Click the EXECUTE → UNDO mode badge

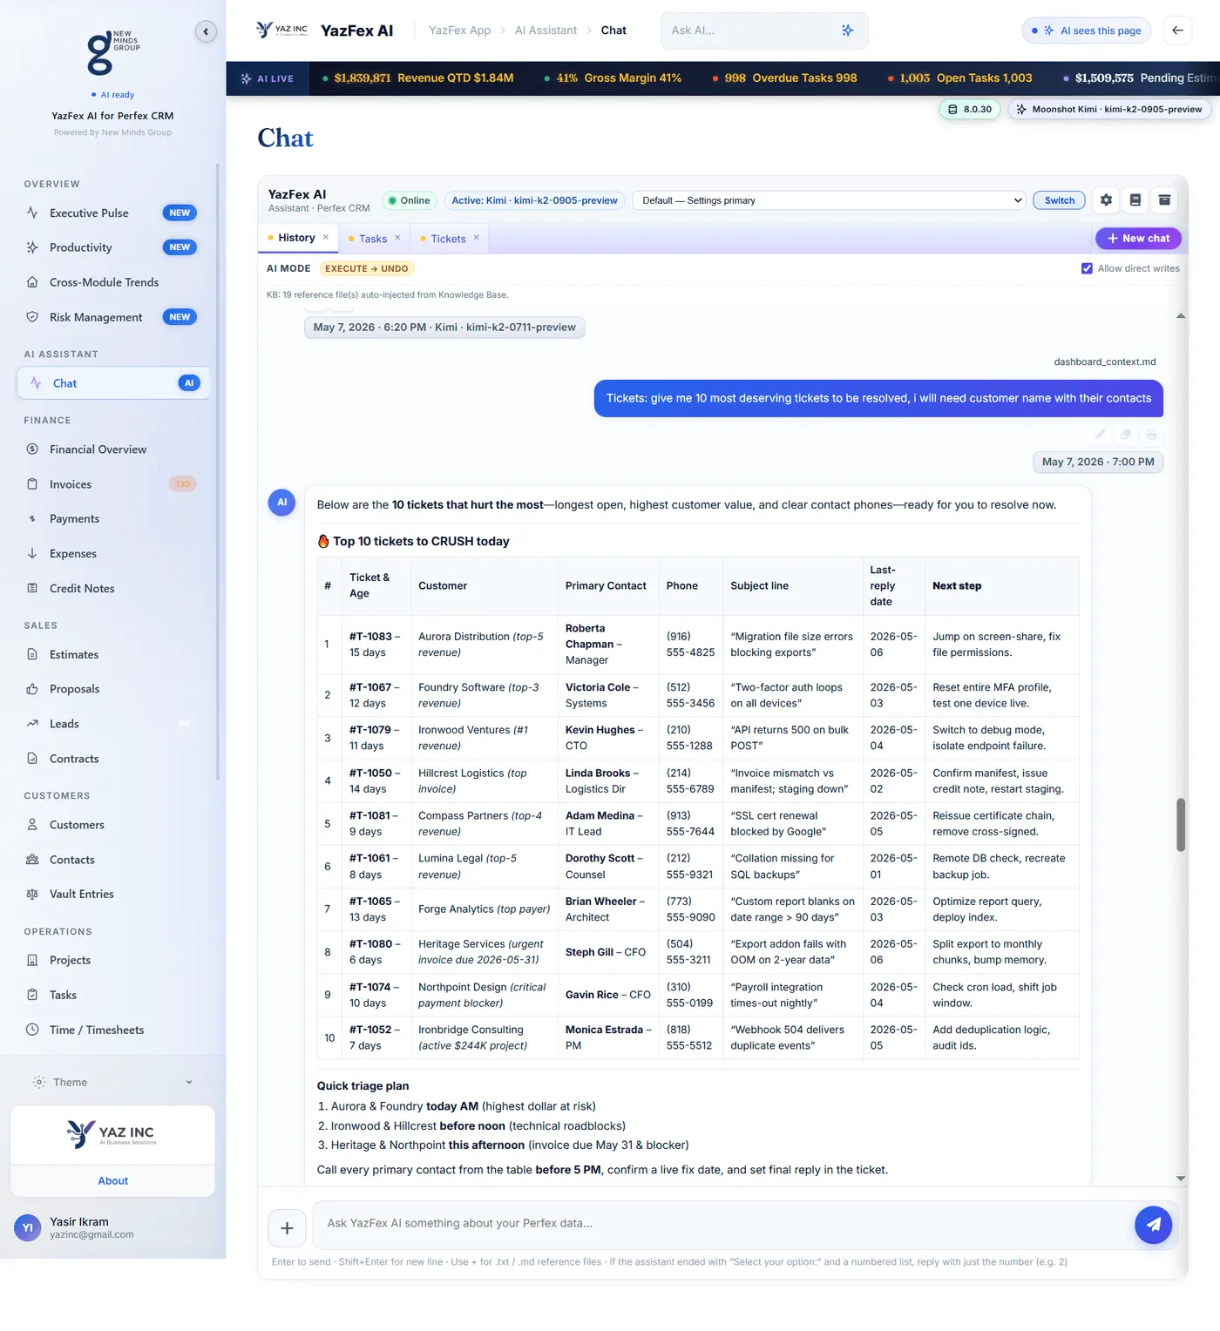[x=366, y=269]
